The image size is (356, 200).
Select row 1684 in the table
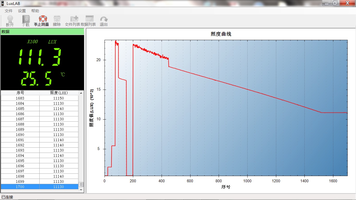tap(40, 103)
